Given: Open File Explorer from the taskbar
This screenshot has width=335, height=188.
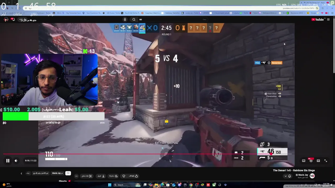Looking at the screenshot, I should click(x=156, y=185).
